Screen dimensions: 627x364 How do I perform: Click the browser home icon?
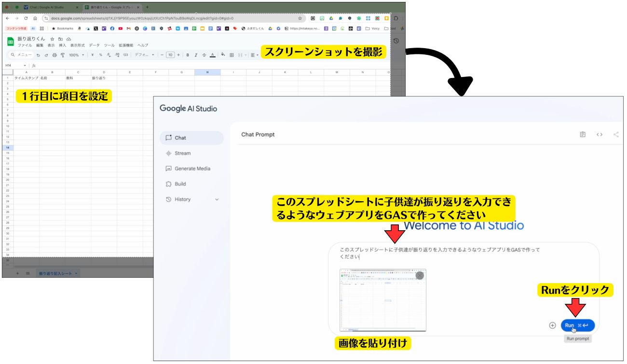point(35,18)
